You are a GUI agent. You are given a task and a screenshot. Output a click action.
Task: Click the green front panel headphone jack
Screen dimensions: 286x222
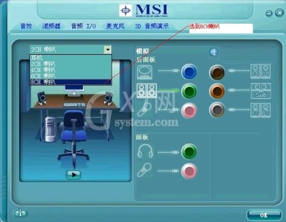point(189,151)
